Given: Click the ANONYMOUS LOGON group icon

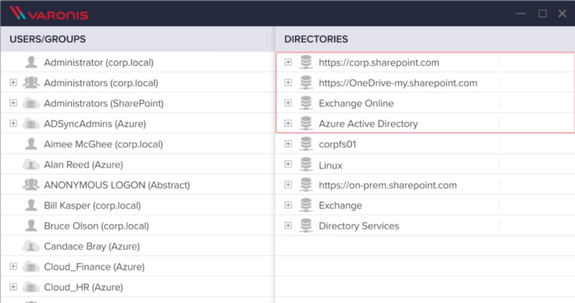Looking at the screenshot, I should [31, 185].
